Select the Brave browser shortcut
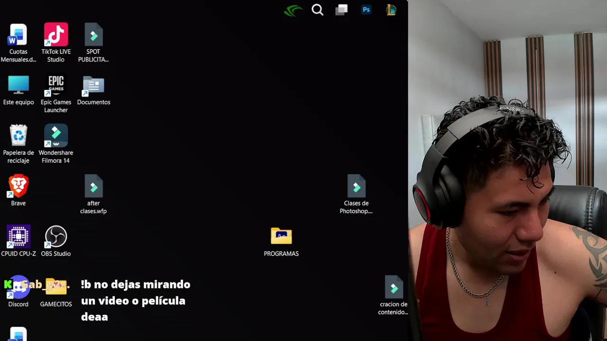 18,190
